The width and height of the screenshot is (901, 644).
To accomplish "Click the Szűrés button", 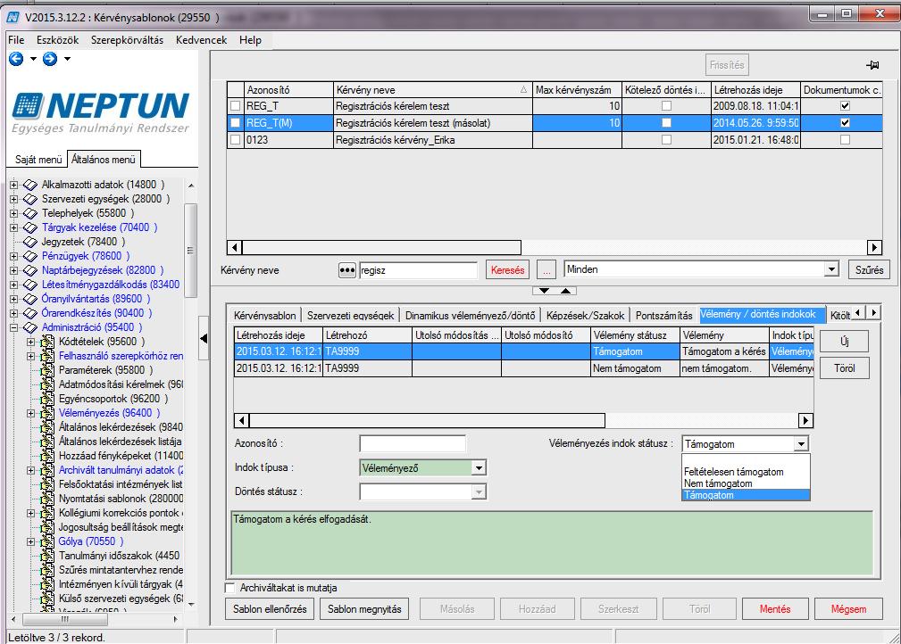I will coord(869,269).
